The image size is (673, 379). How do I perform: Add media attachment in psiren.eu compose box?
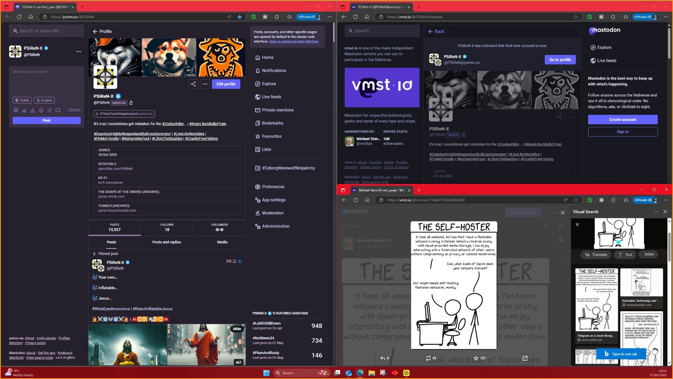tap(16, 110)
